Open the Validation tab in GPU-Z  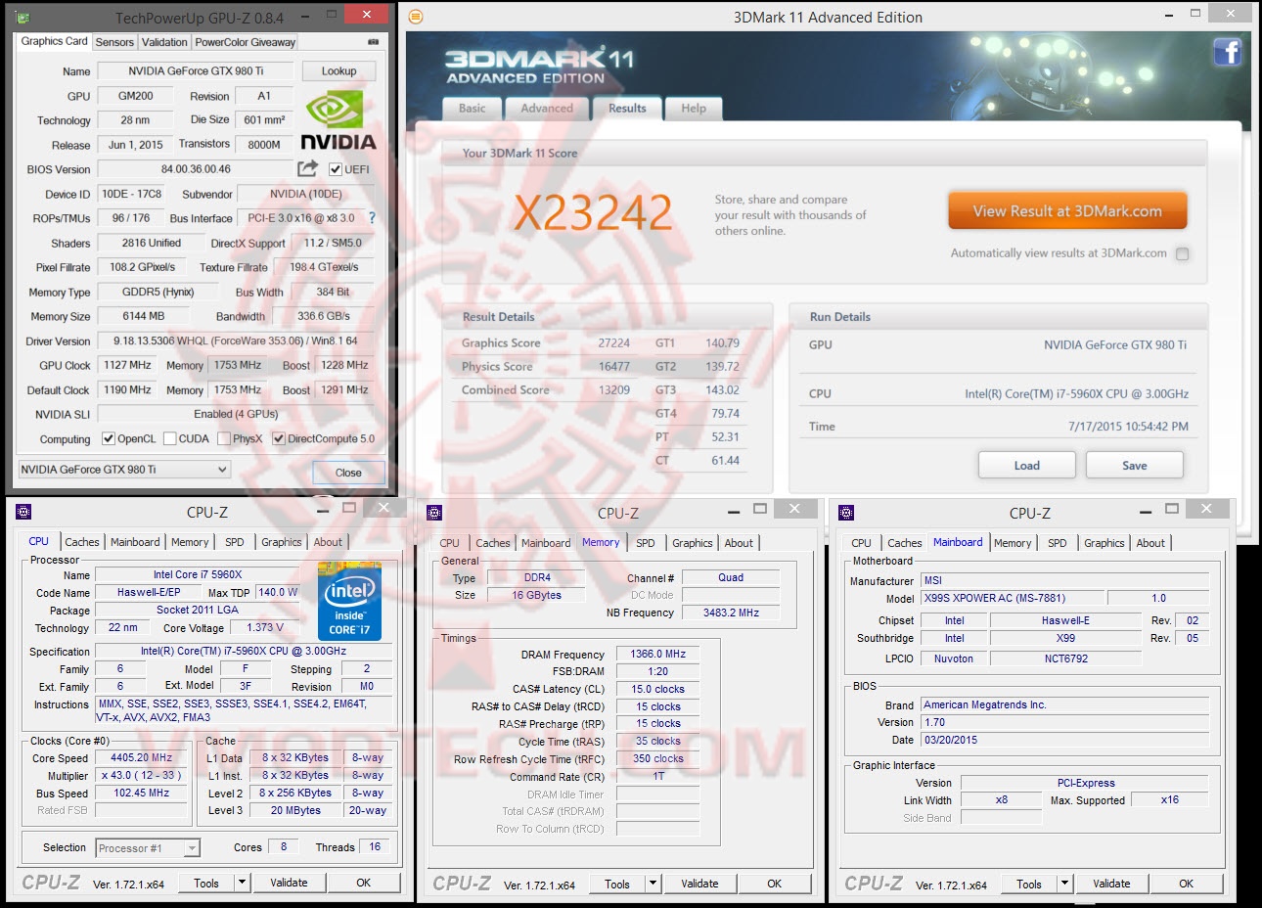pos(164,42)
